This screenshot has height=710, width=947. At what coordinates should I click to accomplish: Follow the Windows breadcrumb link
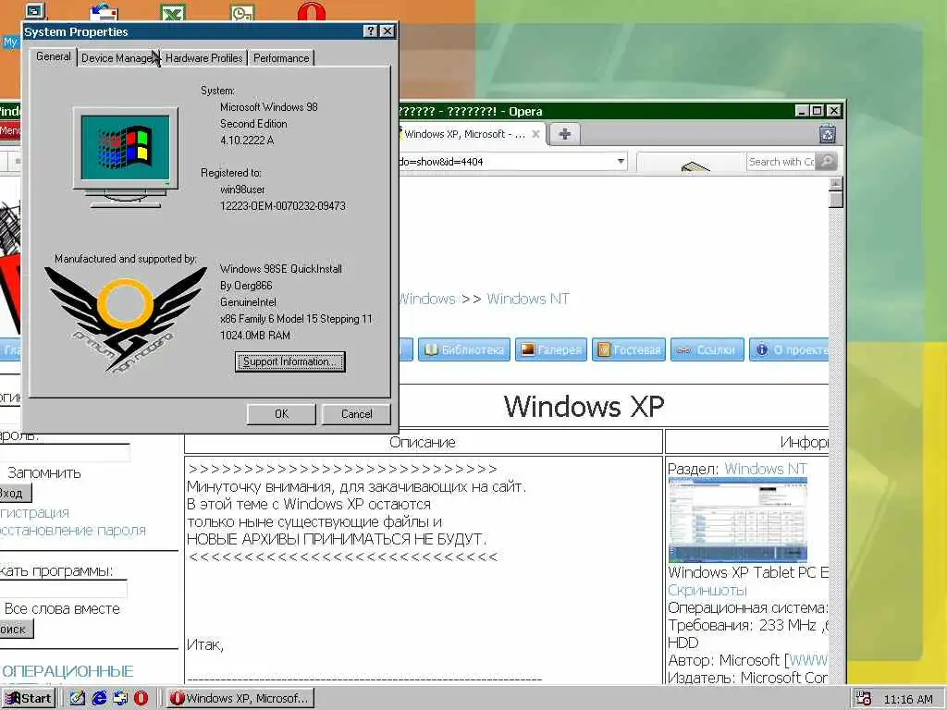427,299
